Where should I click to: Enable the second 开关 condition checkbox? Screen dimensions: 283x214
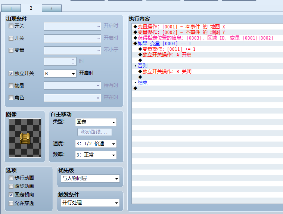[11, 38]
